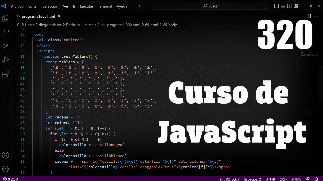Expand the Users breadcrumb
Image resolution: width=323 pixels, height=181 pixels.
(30, 25)
